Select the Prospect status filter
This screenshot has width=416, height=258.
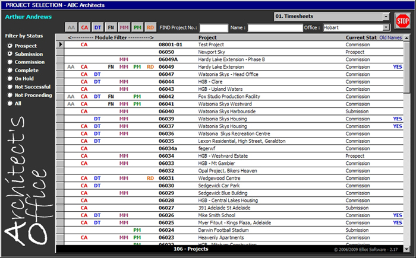[10, 46]
